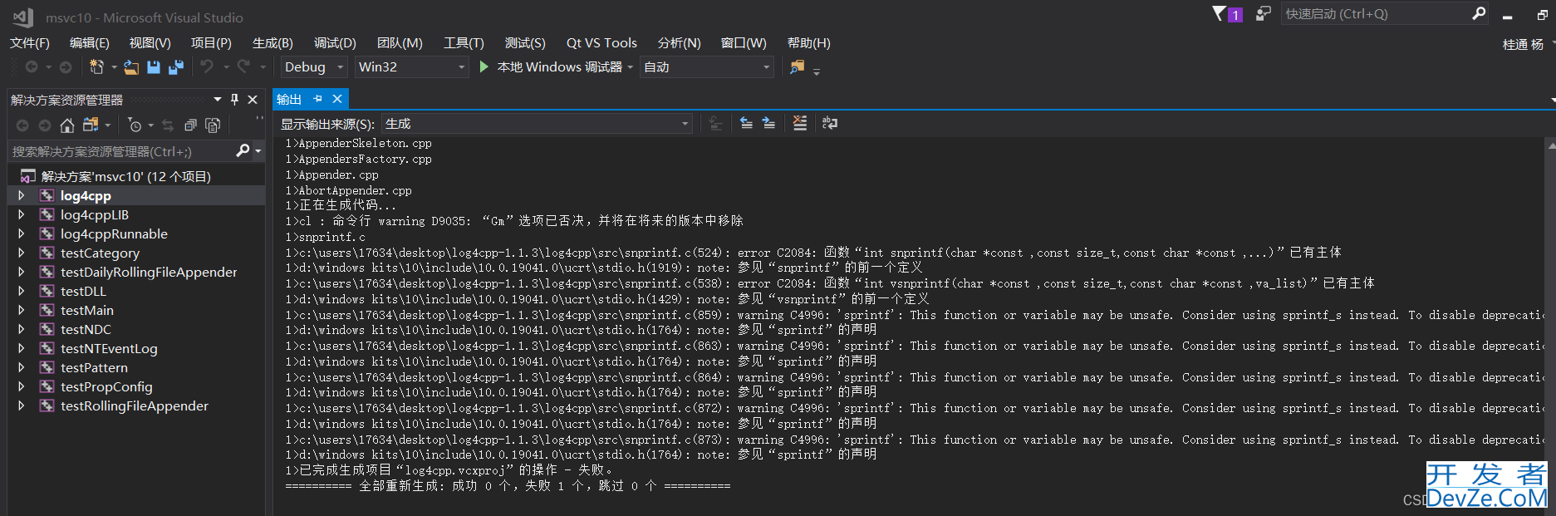The image size is (1556, 516).
Task: Open the 帮助(H) menu
Action: click(808, 43)
